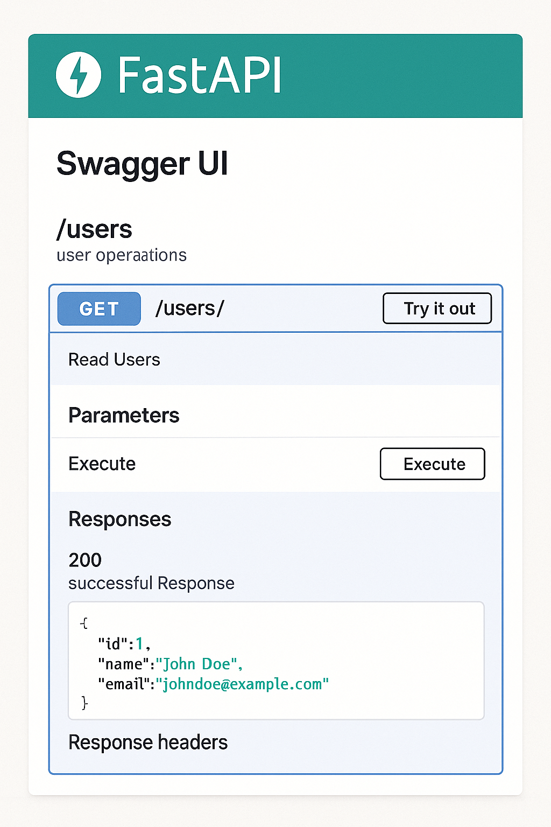Click the id value 1 in the response
This screenshot has height=827, width=551.
[x=139, y=643]
